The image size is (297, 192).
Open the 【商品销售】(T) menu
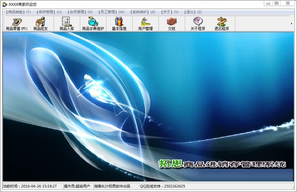coord(17,12)
